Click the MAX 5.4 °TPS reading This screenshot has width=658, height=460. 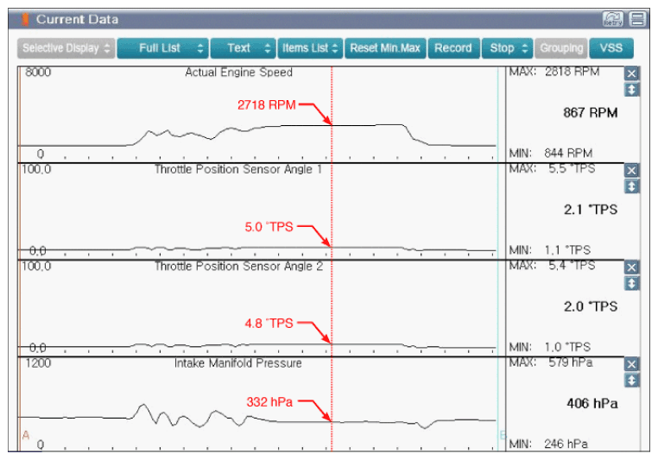pos(553,266)
